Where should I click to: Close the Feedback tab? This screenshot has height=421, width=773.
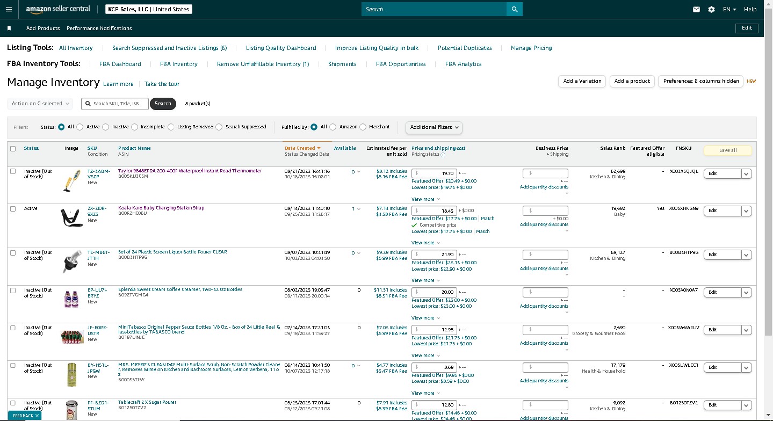click(37, 416)
